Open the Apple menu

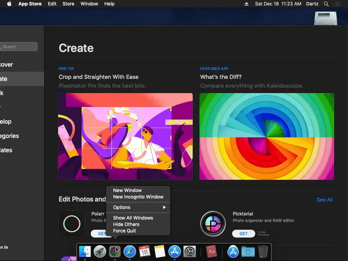tap(9, 4)
